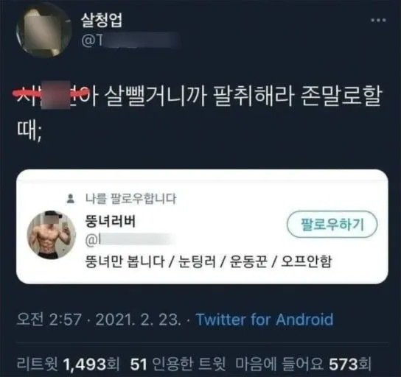401x377 pixels.
Task: Click the blurred @ handle under 뚱녀러버
Action: [x=130, y=239]
